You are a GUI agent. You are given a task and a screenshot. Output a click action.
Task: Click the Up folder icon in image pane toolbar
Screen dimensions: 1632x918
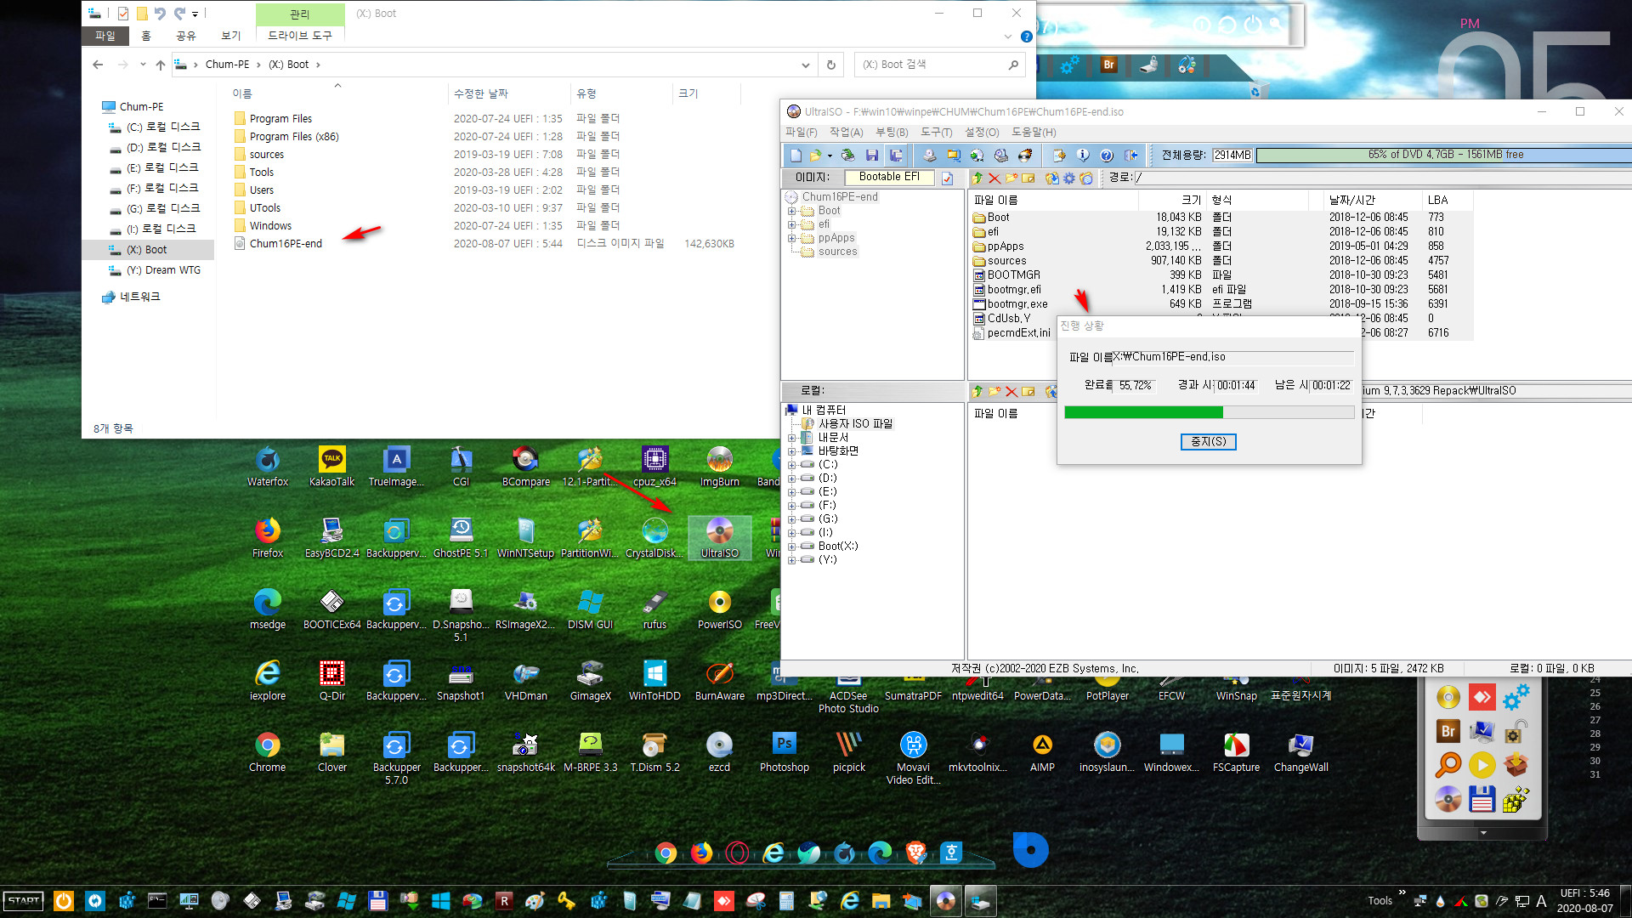[x=977, y=178]
